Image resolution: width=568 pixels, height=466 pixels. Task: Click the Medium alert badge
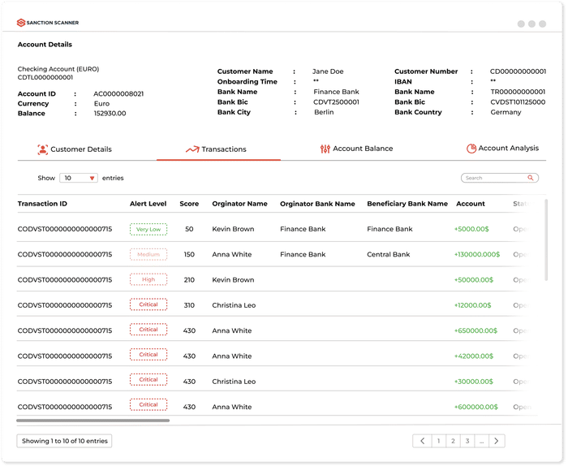[148, 254]
